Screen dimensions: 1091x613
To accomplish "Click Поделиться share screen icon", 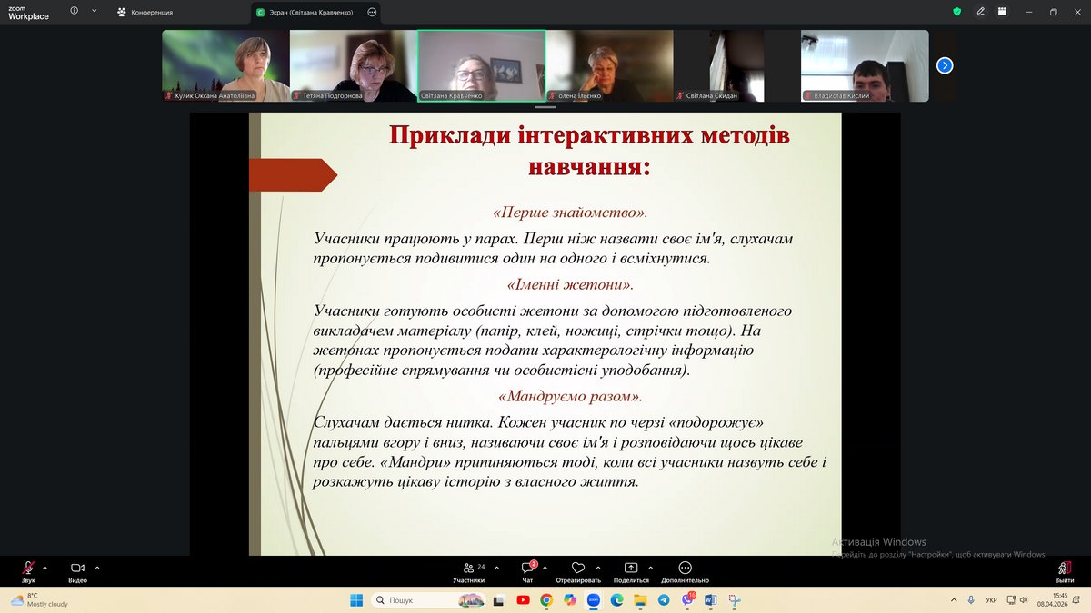I will point(631,568).
